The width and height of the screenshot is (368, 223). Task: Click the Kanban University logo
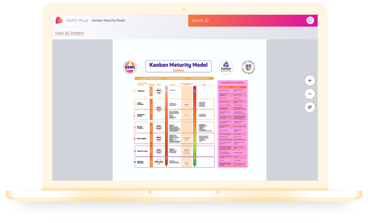226,67
